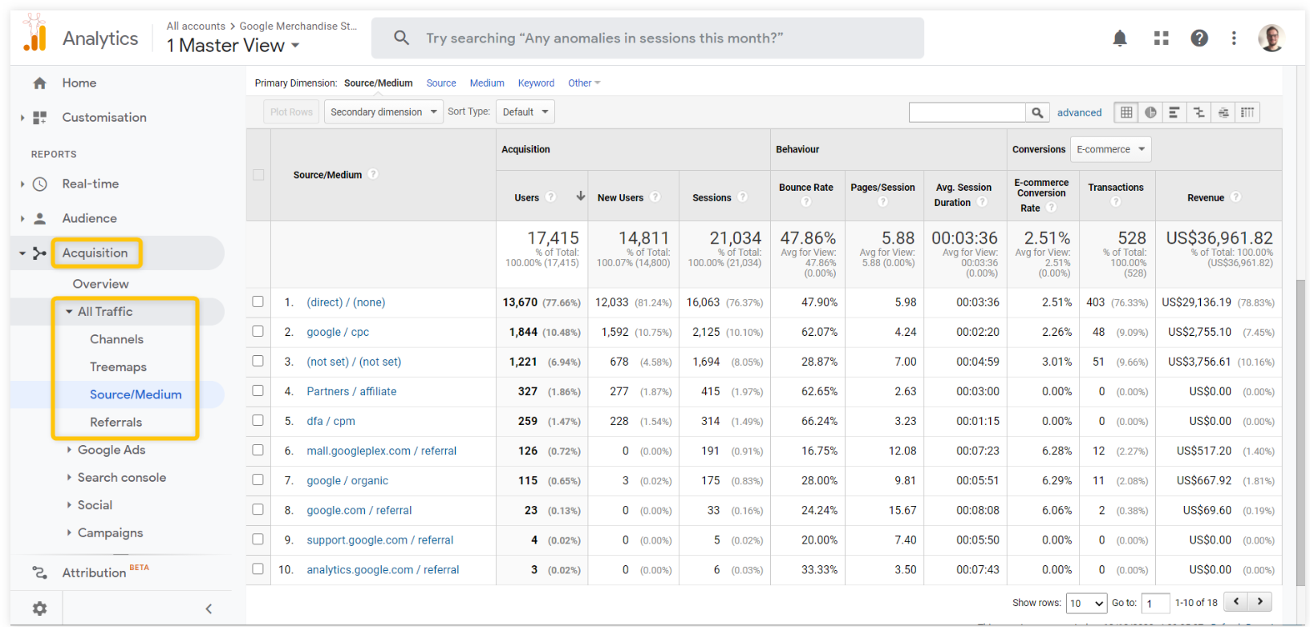Open the user account avatar
This screenshot has width=1310, height=627.
click(1271, 38)
